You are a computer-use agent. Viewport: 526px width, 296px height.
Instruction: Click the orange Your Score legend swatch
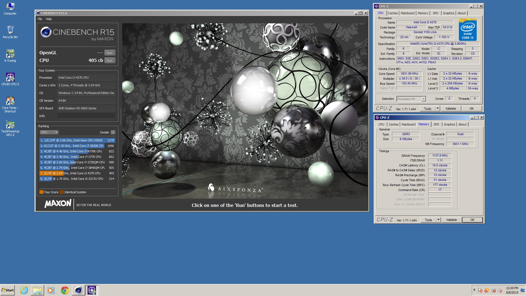click(41, 192)
